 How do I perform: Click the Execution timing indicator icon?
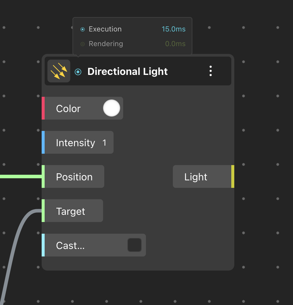click(x=82, y=29)
